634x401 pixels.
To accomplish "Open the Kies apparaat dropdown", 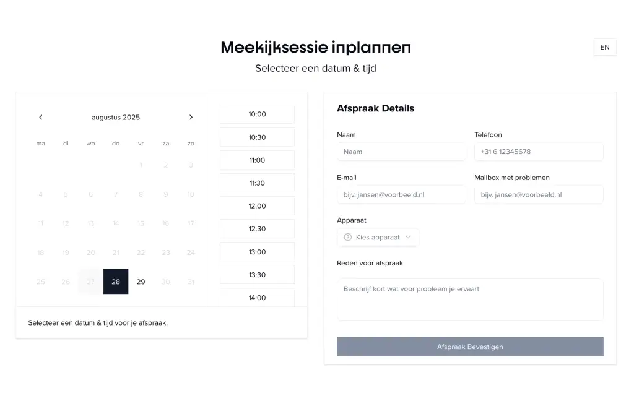I will [378, 238].
